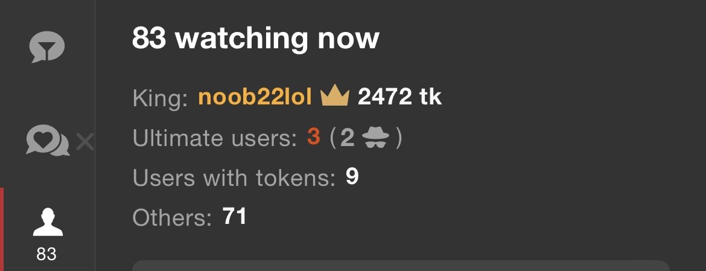Click the 9 users with tokens count
Image resolution: width=706 pixels, height=271 pixels.
352,177
